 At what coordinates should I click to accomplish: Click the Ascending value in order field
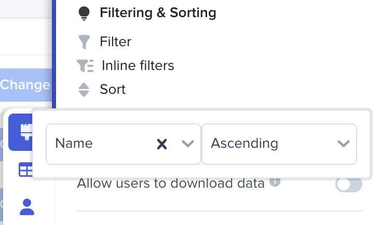point(244,144)
